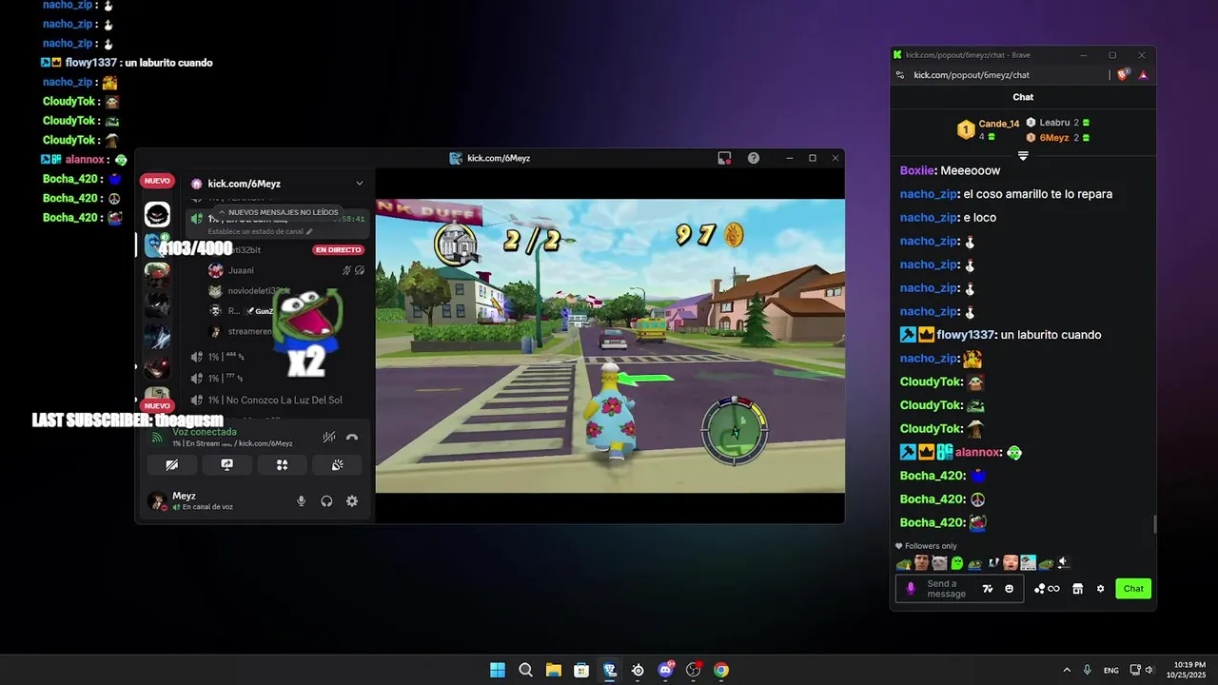
Task: Open ENG language switcher
Action: pyautogui.click(x=1111, y=671)
